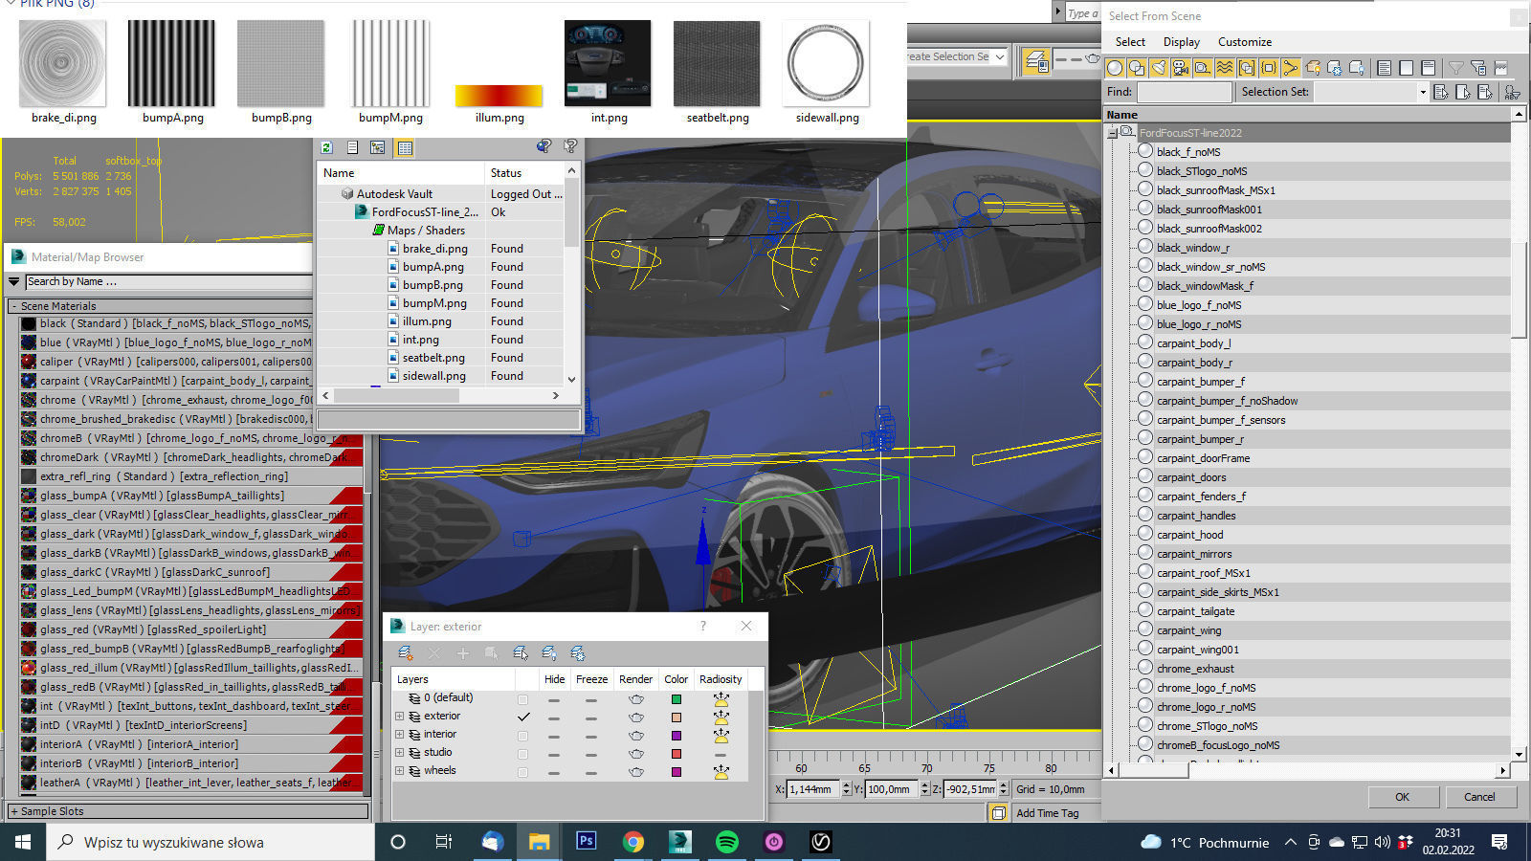Toggle Display Groups filter icon
Screen dimensions: 1531x861
pos(1247,68)
